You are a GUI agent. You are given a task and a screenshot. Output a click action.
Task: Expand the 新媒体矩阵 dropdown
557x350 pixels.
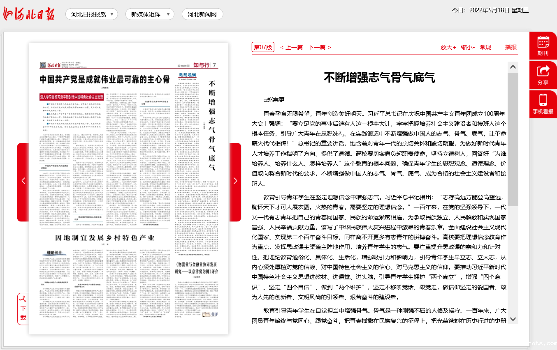click(150, 14)
